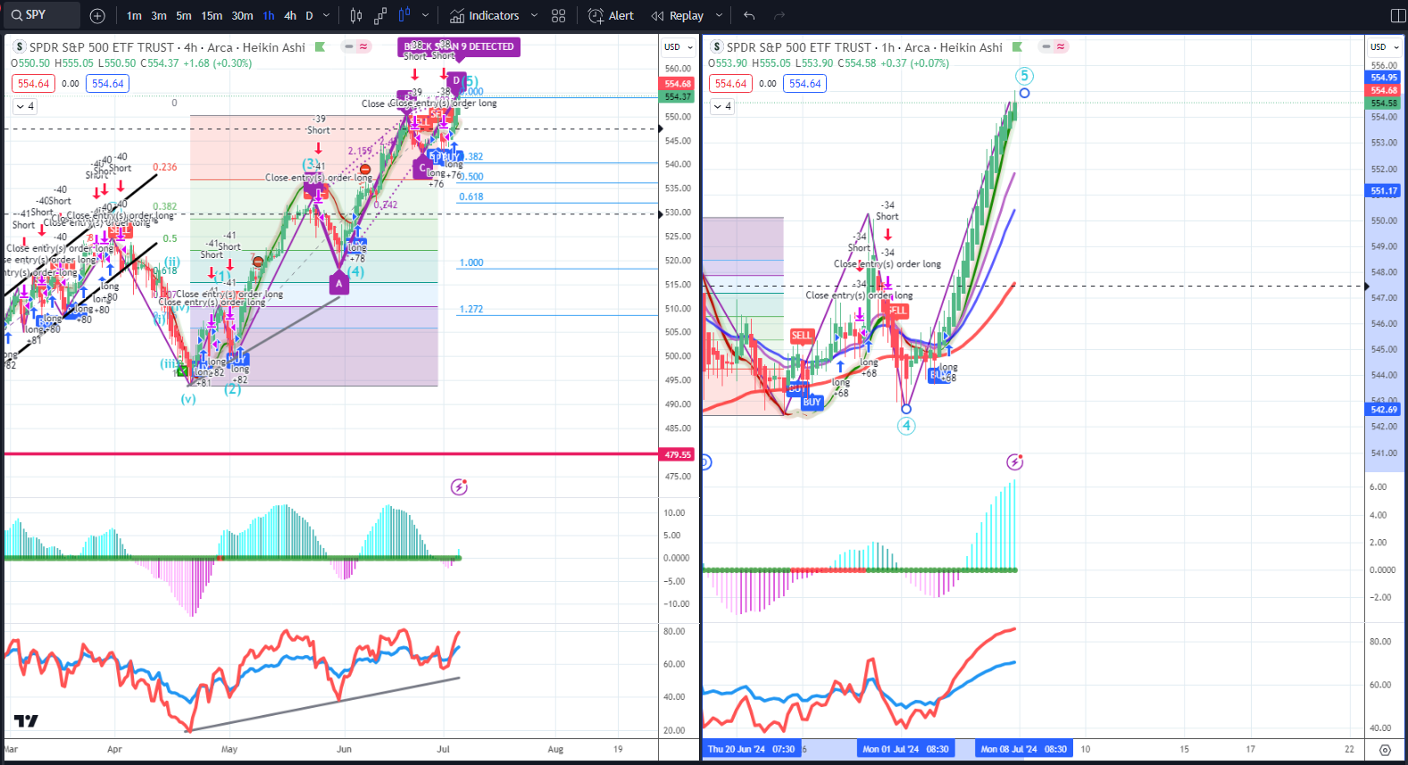The width and height of the screenshot is (1408, 765).
Task: Redo the chart action
Action: click(x=779, y=16)
